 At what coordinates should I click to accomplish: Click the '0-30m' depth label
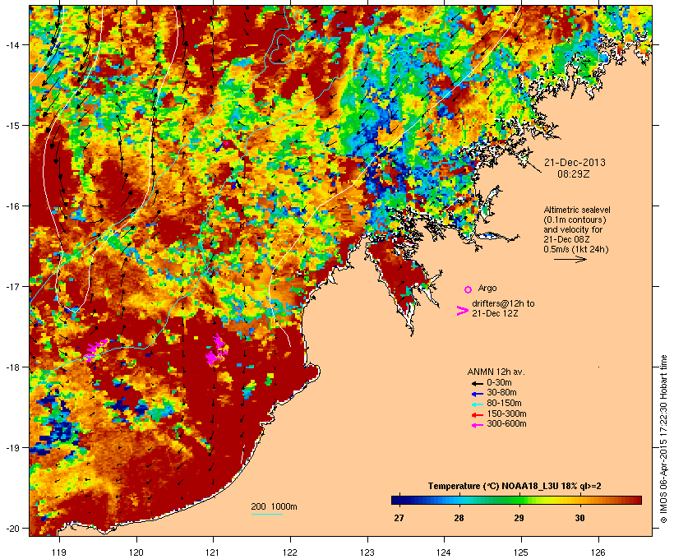coord(499,383)
